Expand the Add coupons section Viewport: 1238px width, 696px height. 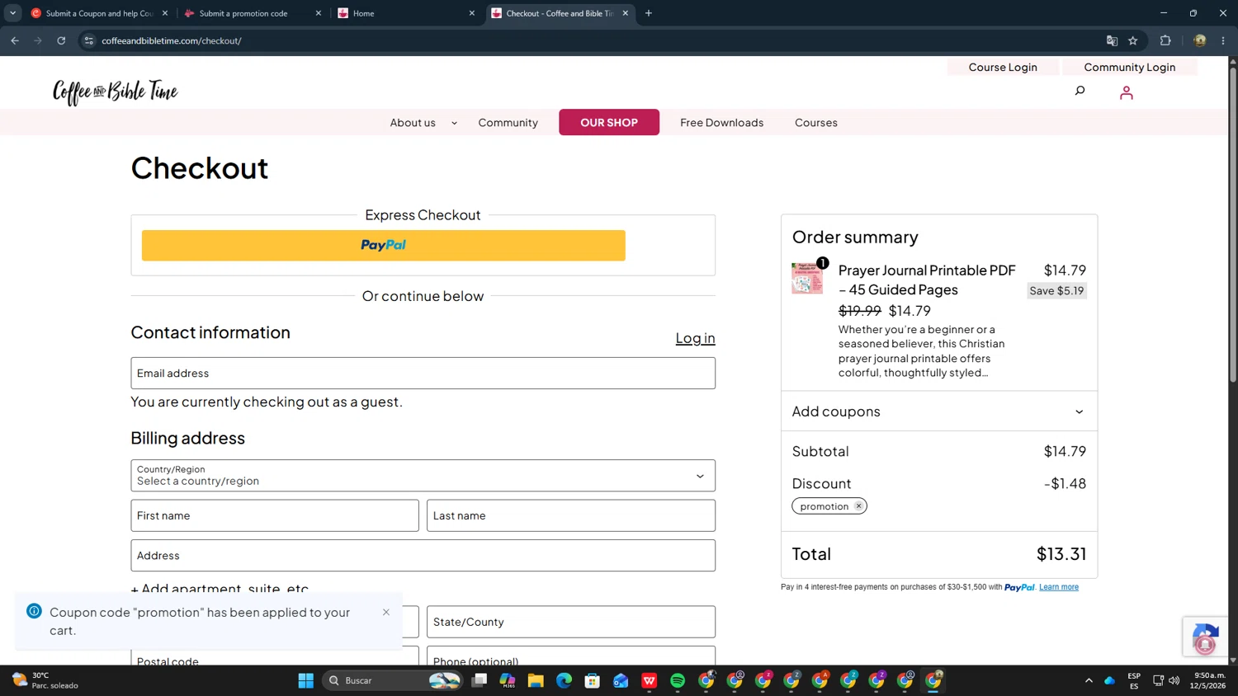tap(939, 411)
